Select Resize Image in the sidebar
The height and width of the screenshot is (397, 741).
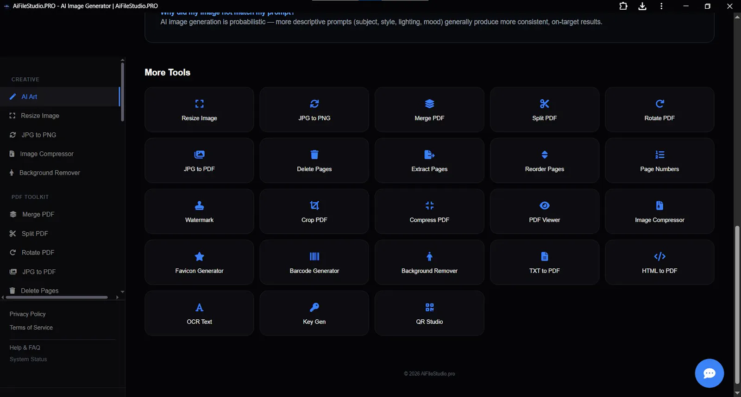tap(60, 116)
